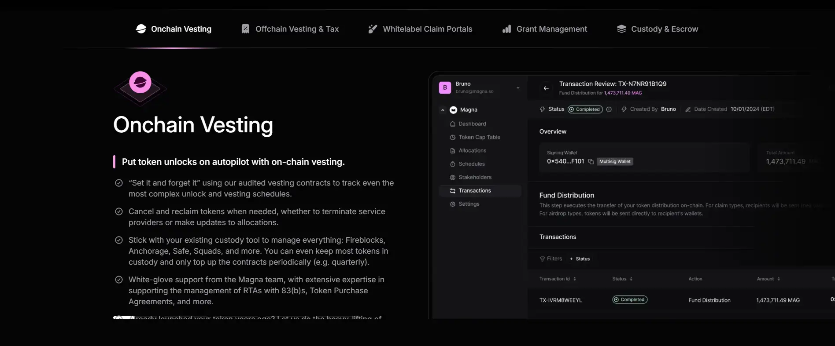Switch to Offchain Vesting & Tax tab

(x=290, y=29)
